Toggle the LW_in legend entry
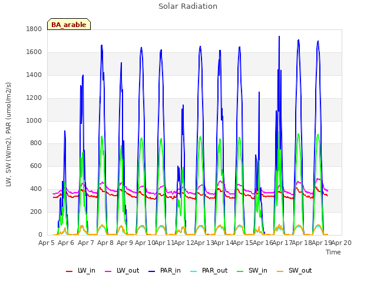Screen dimensions: 377x282 pyautogui.click(x=81, y=271)
